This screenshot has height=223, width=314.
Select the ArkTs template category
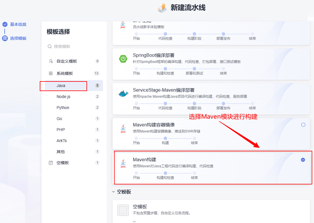(x=74, y=141)
